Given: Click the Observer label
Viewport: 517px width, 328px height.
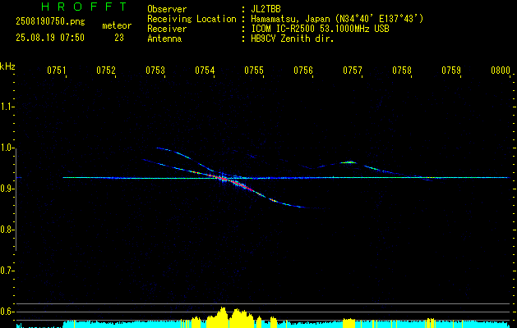Looking at the screenshot, I should (167, 9).
